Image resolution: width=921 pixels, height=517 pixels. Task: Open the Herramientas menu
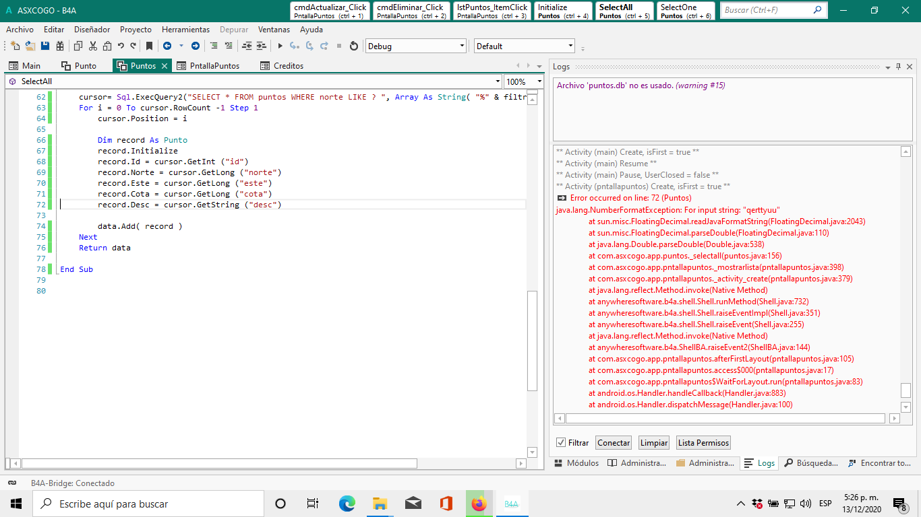[x=185, y=30]
